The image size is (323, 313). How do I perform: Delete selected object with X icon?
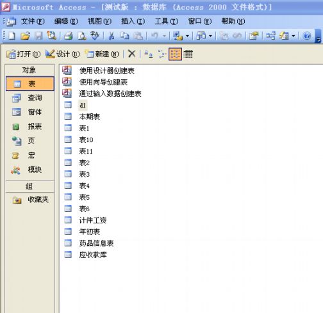[x=131, y=54]
